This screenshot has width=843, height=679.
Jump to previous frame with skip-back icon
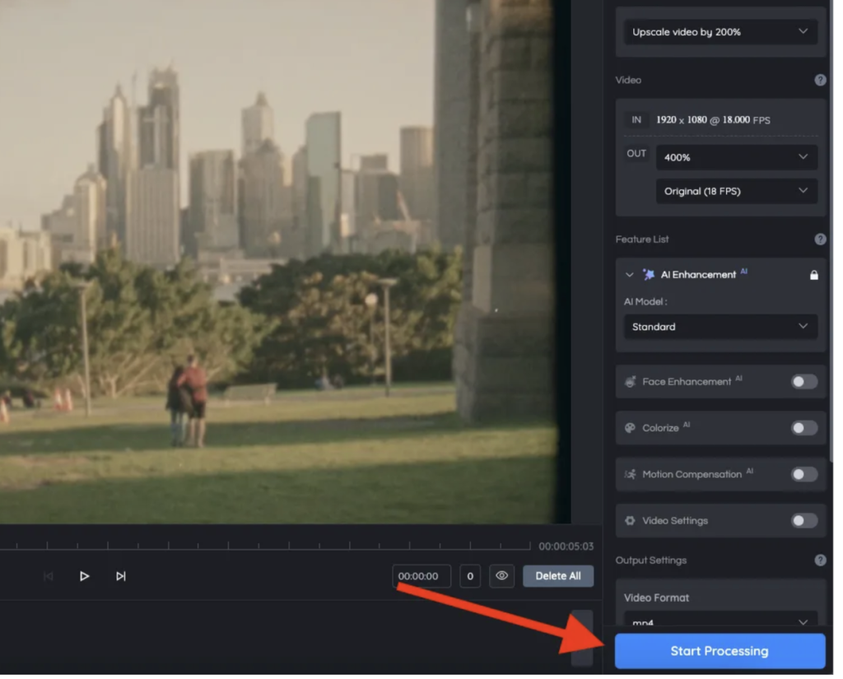[48, 576]
